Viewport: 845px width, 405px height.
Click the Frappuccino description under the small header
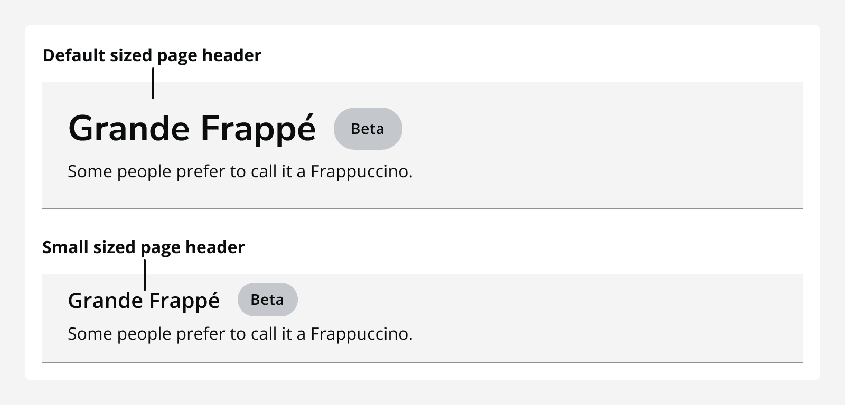240,333
